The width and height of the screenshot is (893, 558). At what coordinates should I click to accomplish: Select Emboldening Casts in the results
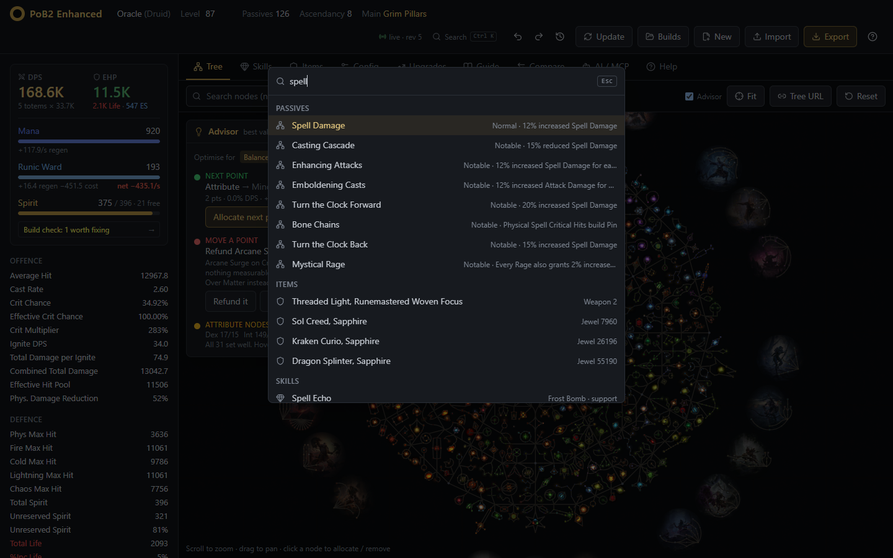tap(446, 185)
